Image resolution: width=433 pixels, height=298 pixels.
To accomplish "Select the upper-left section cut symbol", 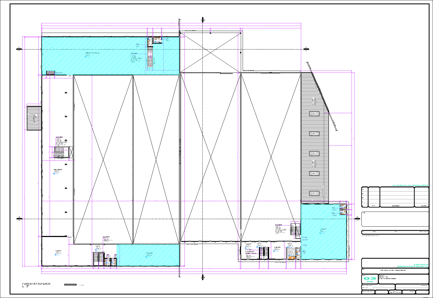I will [19, 49].
